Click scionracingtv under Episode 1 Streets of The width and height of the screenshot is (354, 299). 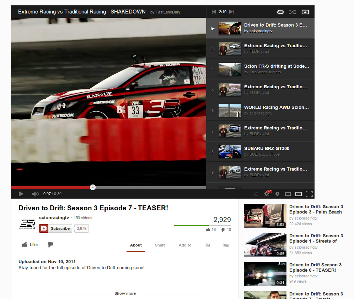[306, 247]
